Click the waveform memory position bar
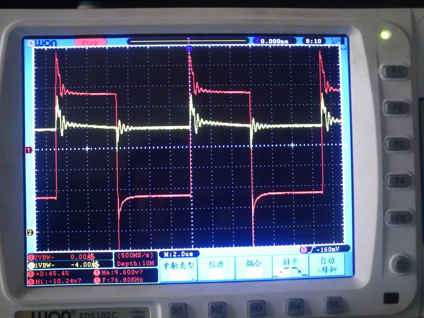The width and height of the screenshot is (424, 318). pyautogui.click(x=188, y=41)
